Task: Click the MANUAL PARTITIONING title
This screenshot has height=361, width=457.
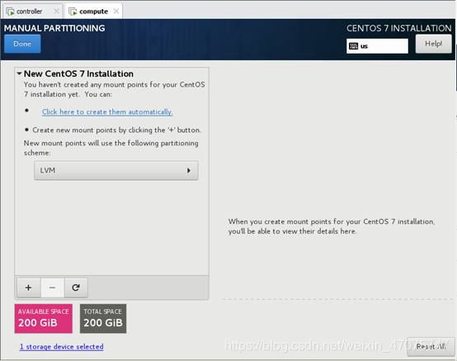Action: [54, 28]
